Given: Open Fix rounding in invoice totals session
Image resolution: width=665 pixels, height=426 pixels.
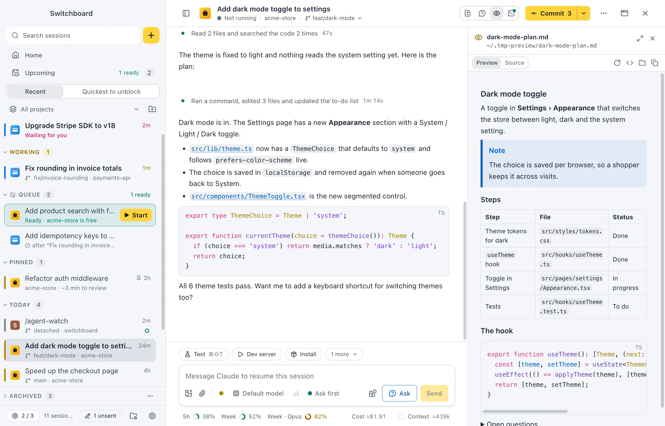Looking at the screenshot, I should click(80, 173).
